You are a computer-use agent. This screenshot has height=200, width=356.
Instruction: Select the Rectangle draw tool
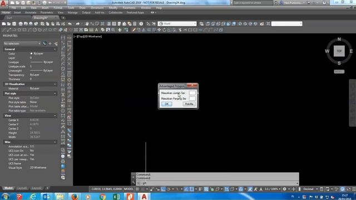24,29
